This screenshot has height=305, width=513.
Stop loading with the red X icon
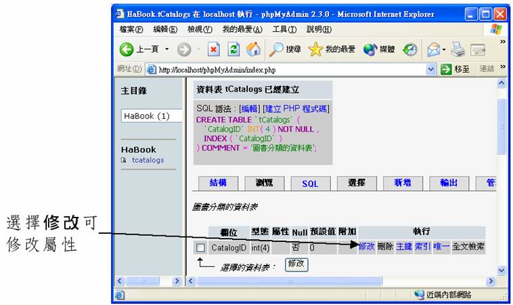(213, 49)
